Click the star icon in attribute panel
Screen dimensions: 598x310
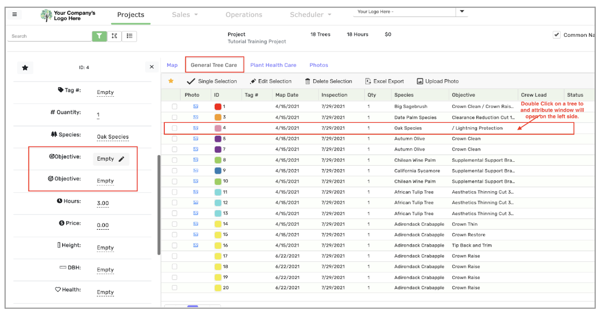pos(25,67)
